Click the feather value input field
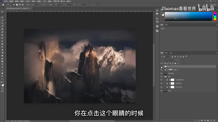 coord(34,5)
